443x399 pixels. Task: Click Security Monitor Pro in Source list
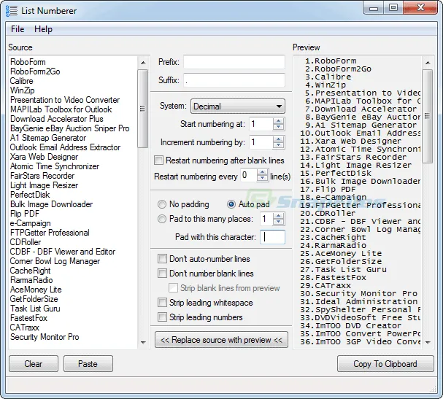click(45, 337)
